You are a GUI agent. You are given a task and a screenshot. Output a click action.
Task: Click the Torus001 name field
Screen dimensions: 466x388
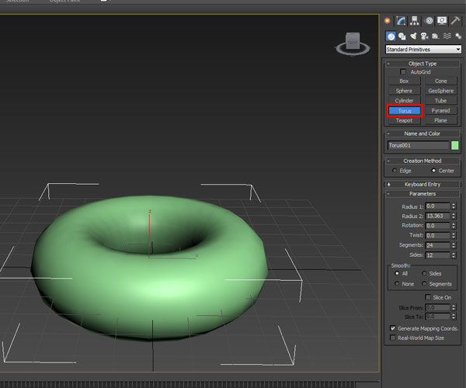[x=418, y=145]
